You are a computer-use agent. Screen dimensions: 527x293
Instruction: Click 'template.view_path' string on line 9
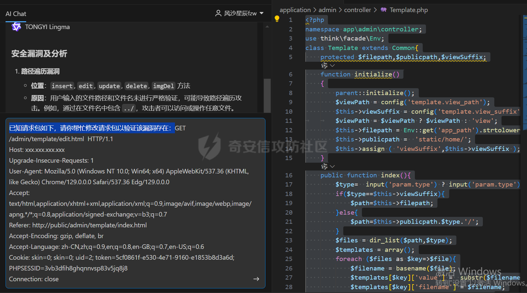click(x=445, y=102)
